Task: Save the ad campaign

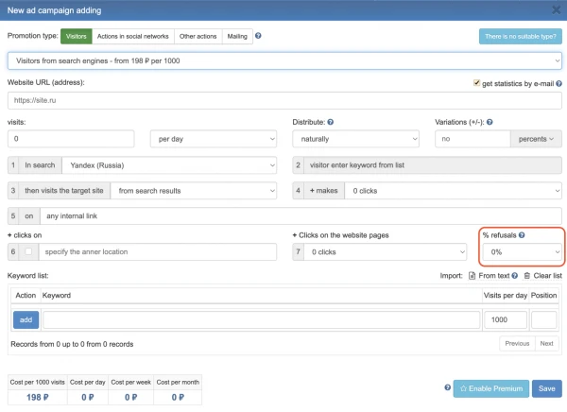Action: coord(547,388)
